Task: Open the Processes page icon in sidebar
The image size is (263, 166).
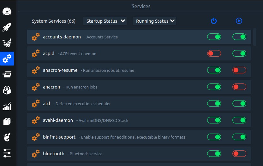Action: (x=7, y=74)
